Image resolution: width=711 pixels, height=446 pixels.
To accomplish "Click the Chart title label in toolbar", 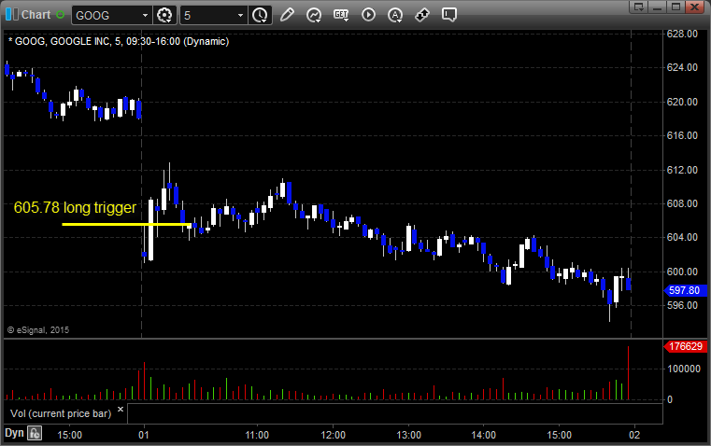I will (x=36, y=15).
